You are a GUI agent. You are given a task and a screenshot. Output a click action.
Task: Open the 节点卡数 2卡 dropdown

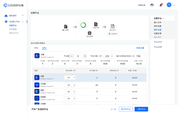108,56
